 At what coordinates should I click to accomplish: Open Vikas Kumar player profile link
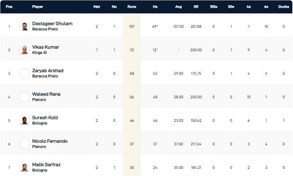45,47
